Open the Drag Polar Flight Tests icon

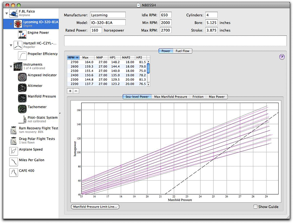tap(14, 141)
